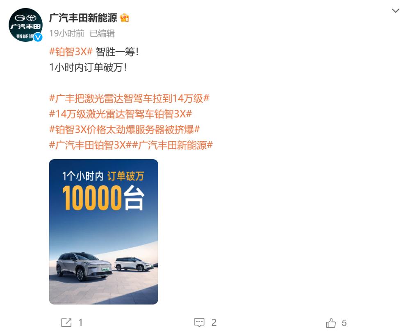
Task: Open the 广汽丰田新能源 account name link
Action: click(83, 18)
